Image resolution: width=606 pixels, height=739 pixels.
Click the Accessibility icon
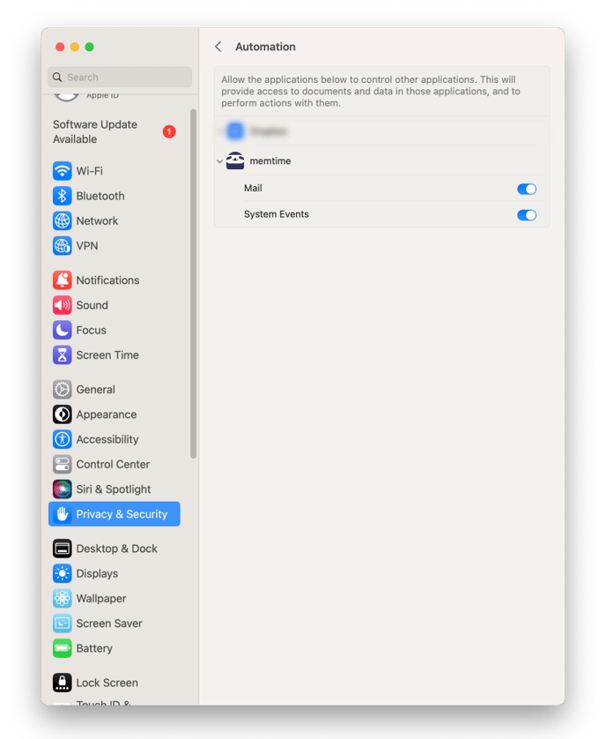(x=63, y=439)
